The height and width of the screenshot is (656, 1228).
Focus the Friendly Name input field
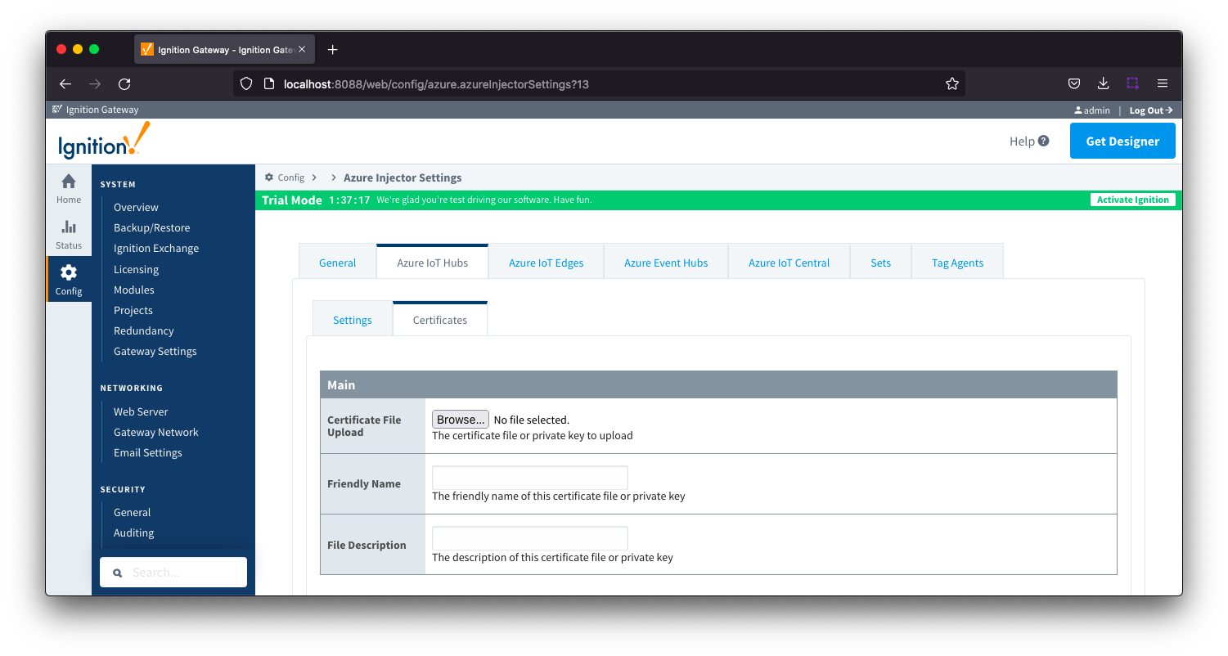(529, 478)
